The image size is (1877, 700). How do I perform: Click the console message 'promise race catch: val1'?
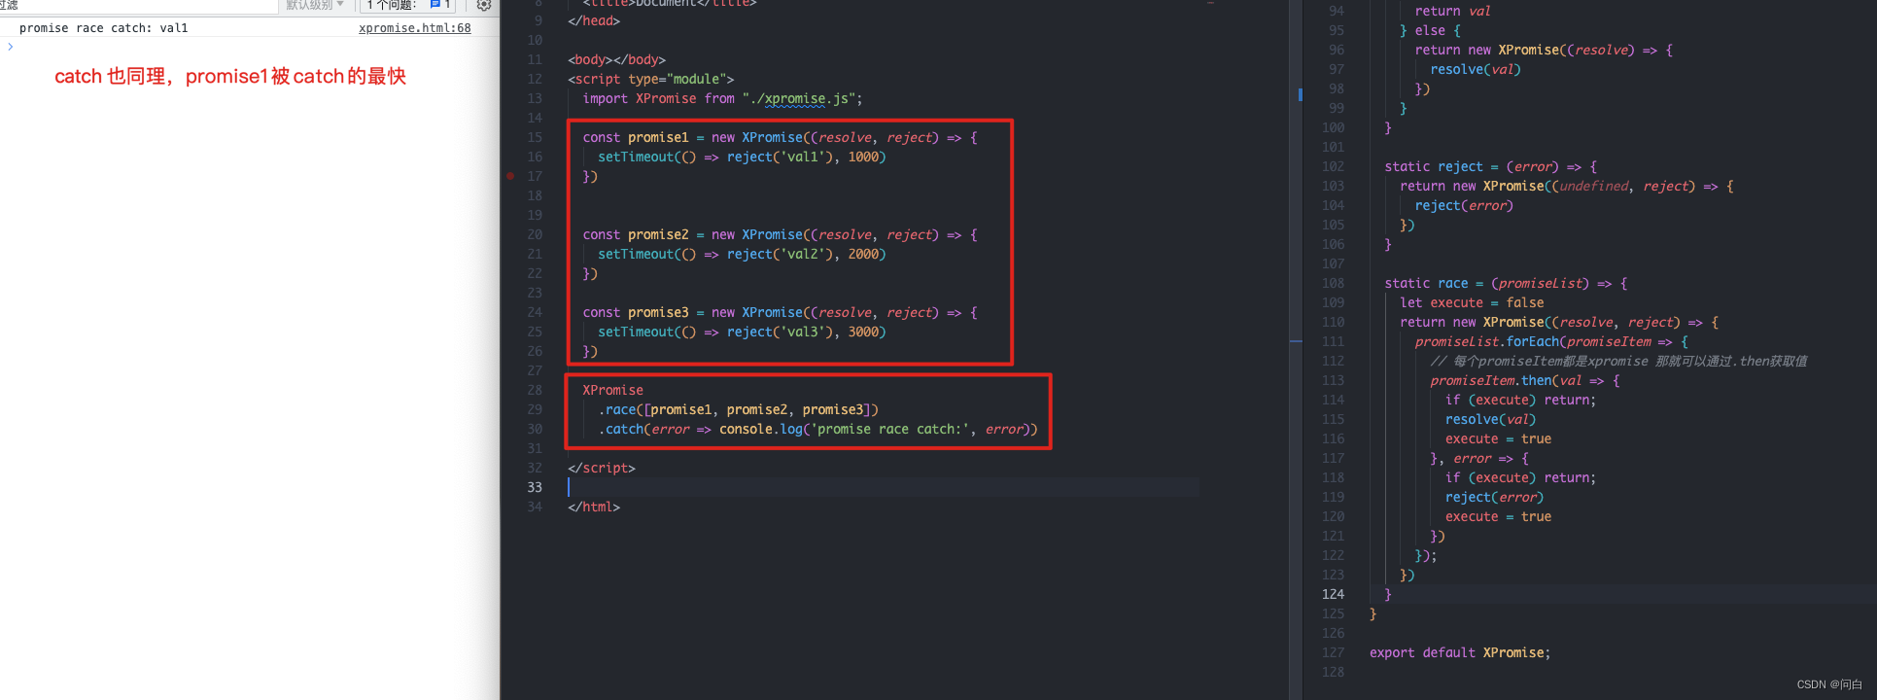pos(104,28)
